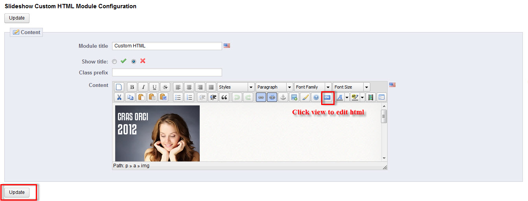Select the Cras Orci 2012 slide image
The image size is (528, 201).
157,133
